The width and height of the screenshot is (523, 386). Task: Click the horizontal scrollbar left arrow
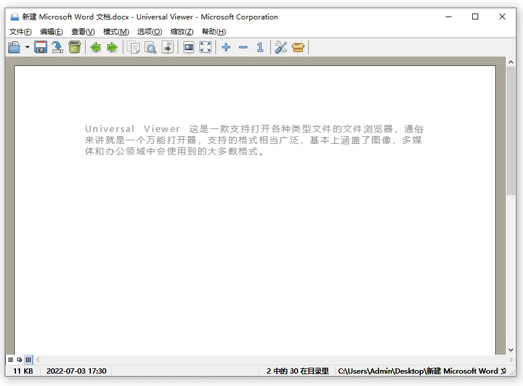coord(38,359)
